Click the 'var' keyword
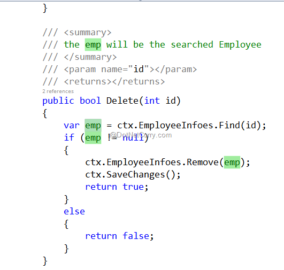284x270 pixels. tap(72, 126)
